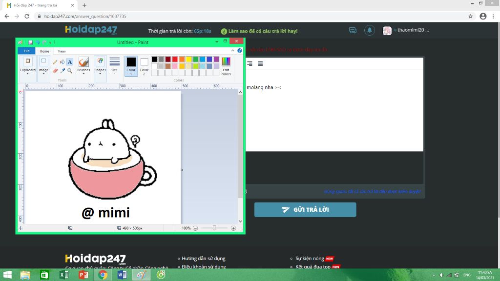The image size is (500, 281).
Task: Click the GỬI TRẢ LỜI submit button
Action: pos(305,210)
